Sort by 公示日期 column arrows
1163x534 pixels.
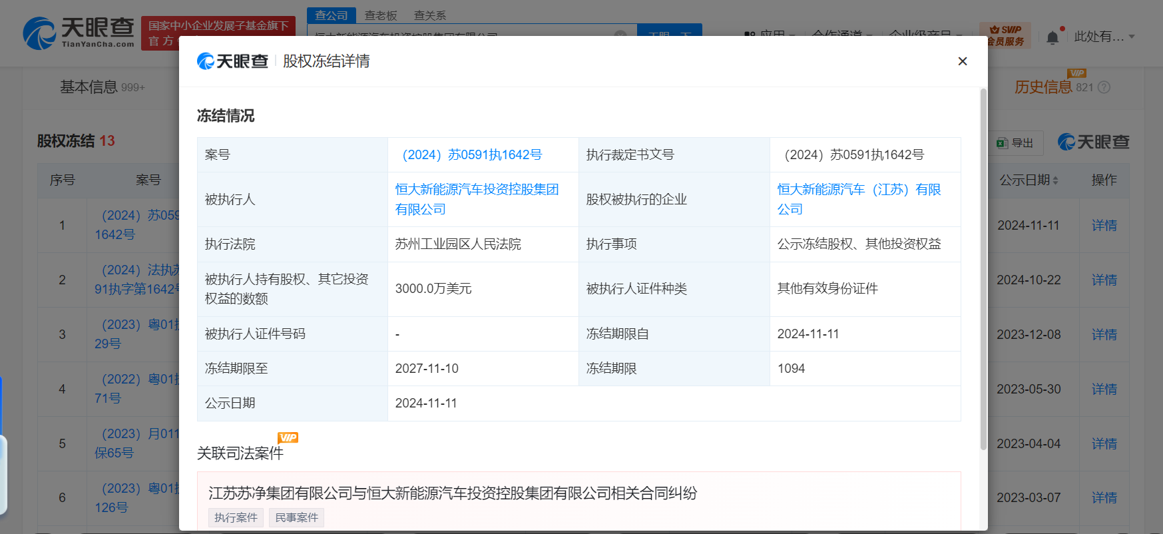click(1055, 180)
